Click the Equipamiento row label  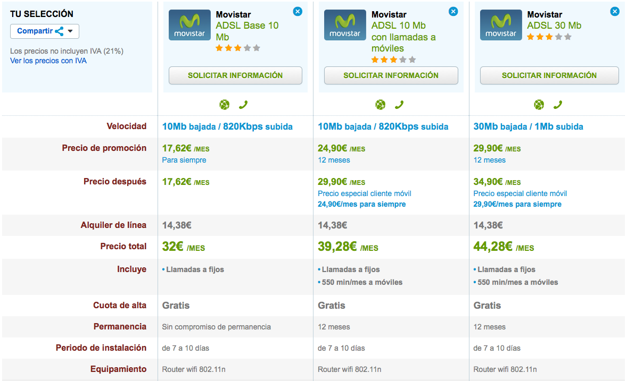coord(118,369)
